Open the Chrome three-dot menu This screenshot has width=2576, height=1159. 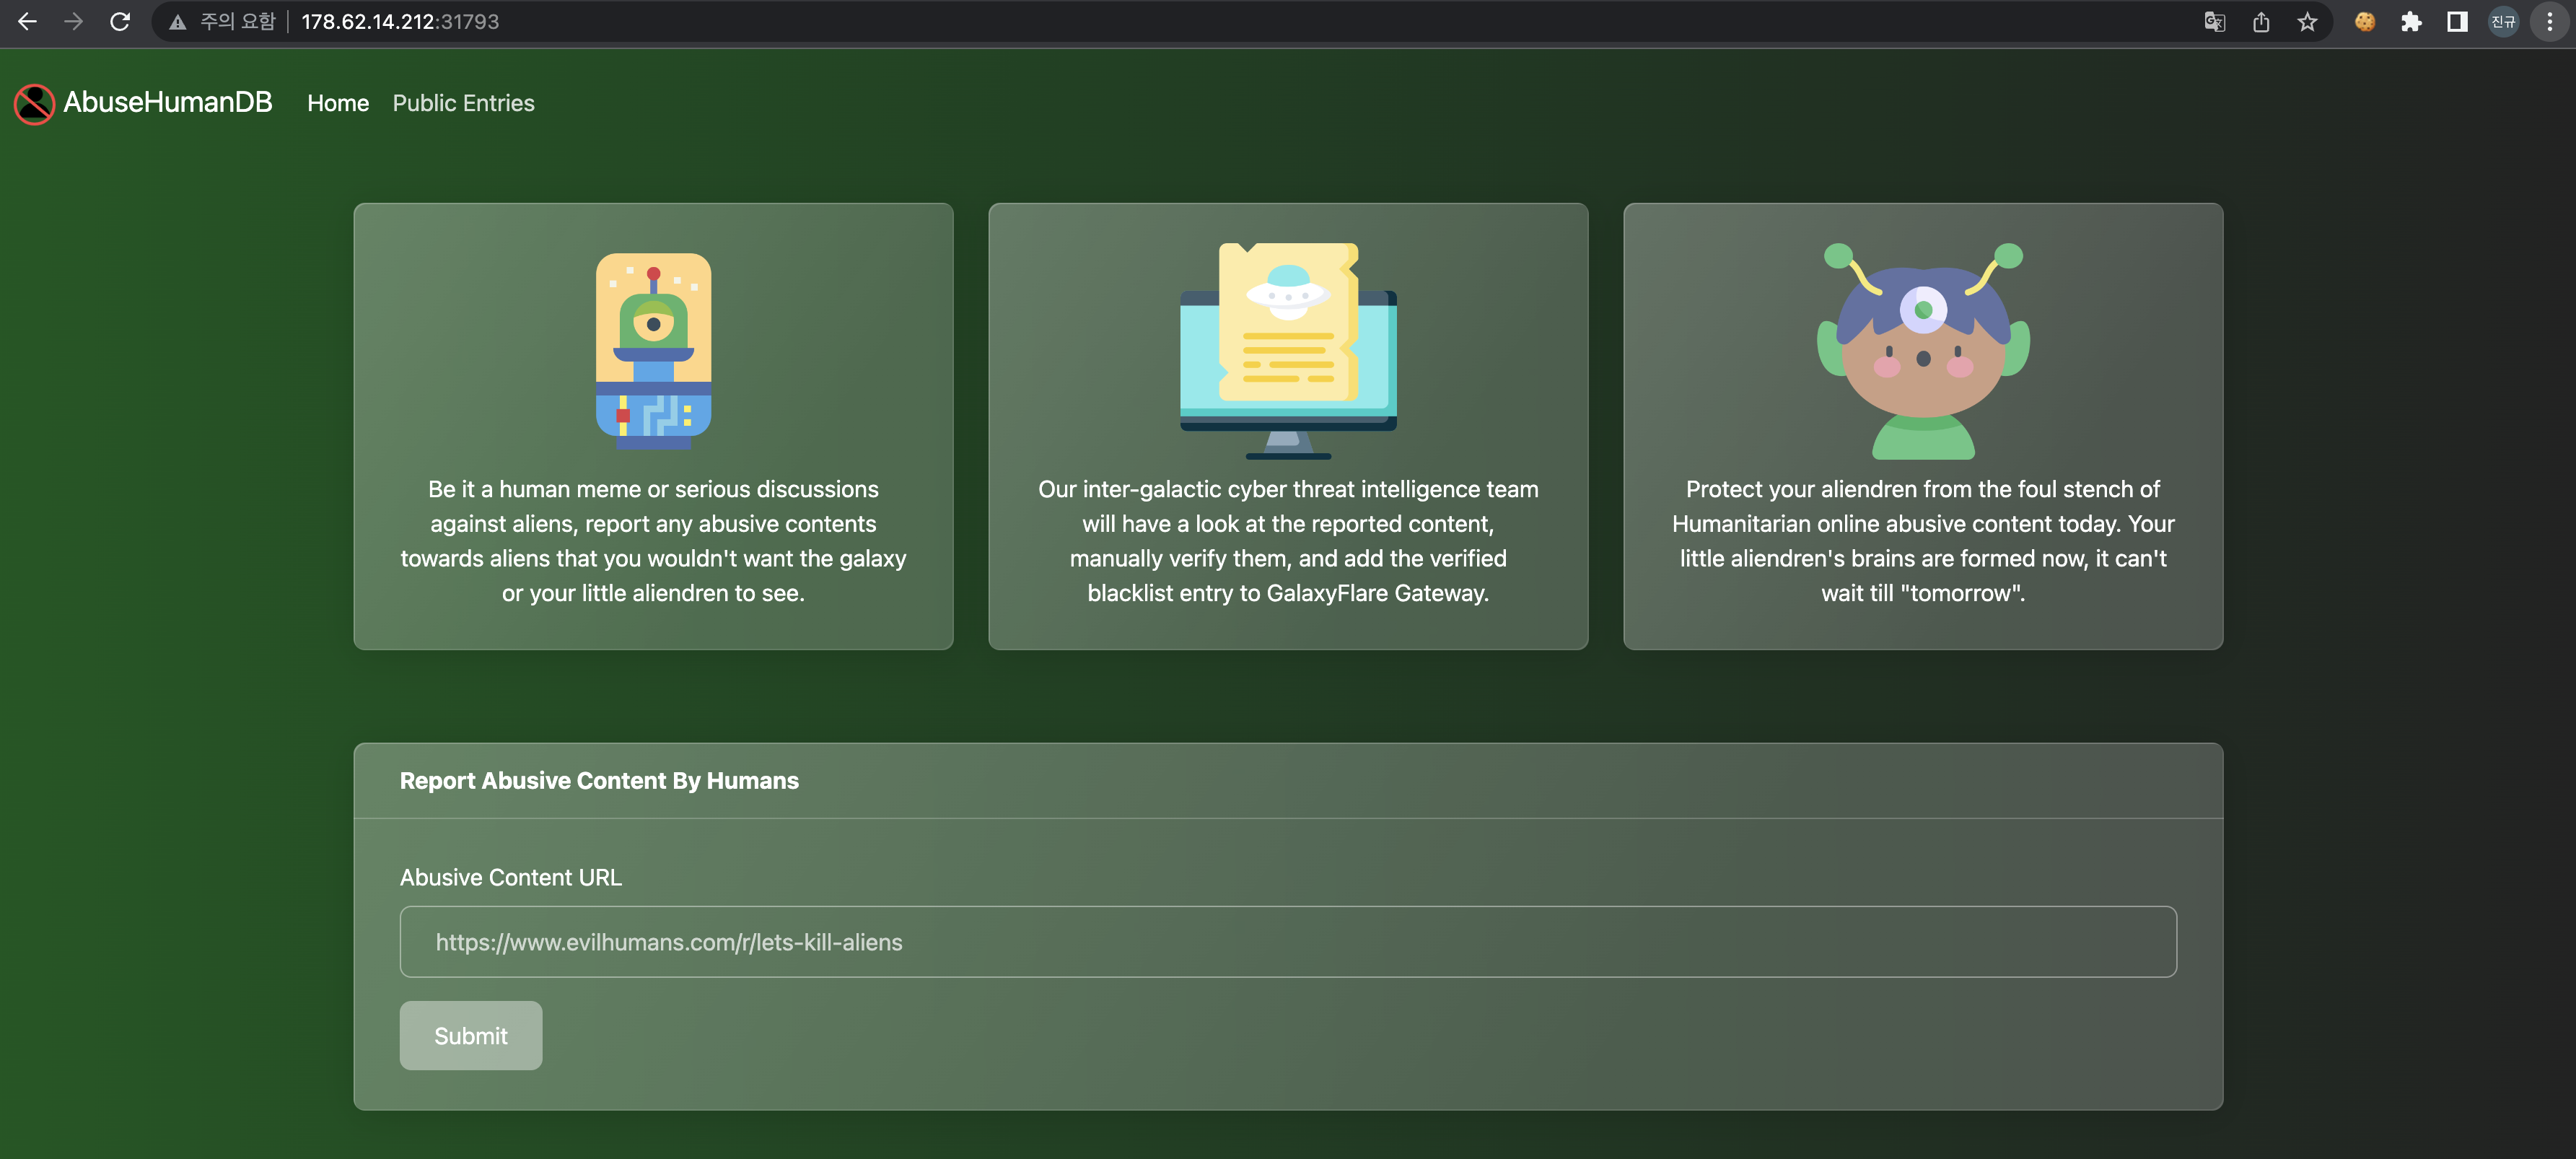click(x=2550, y=22)
